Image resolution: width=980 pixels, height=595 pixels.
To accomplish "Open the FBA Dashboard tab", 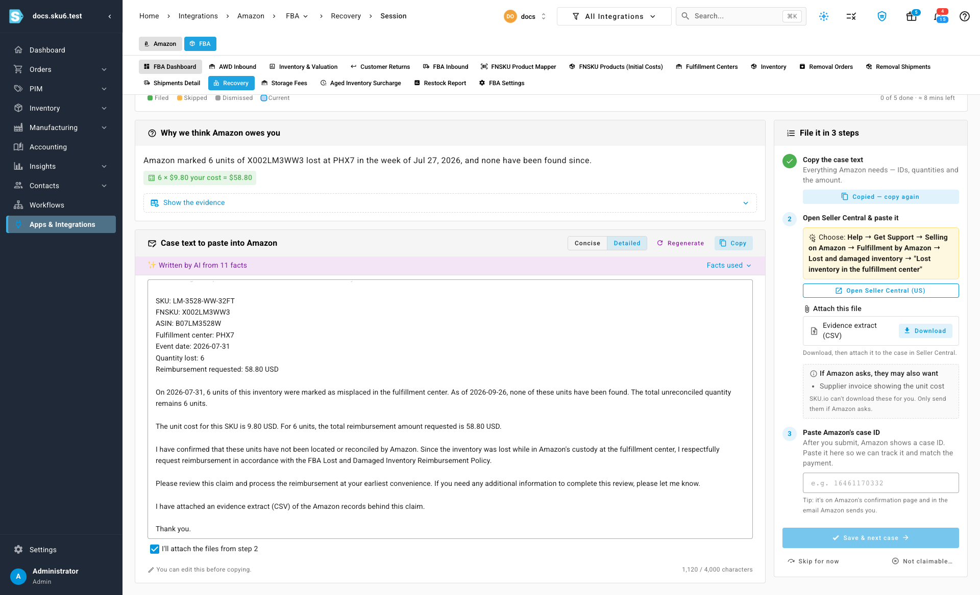I will coord(170,67).
